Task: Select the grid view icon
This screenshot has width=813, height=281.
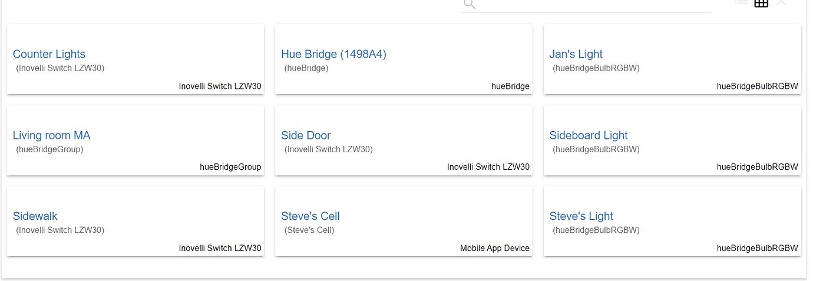Action: coord(761,3)
